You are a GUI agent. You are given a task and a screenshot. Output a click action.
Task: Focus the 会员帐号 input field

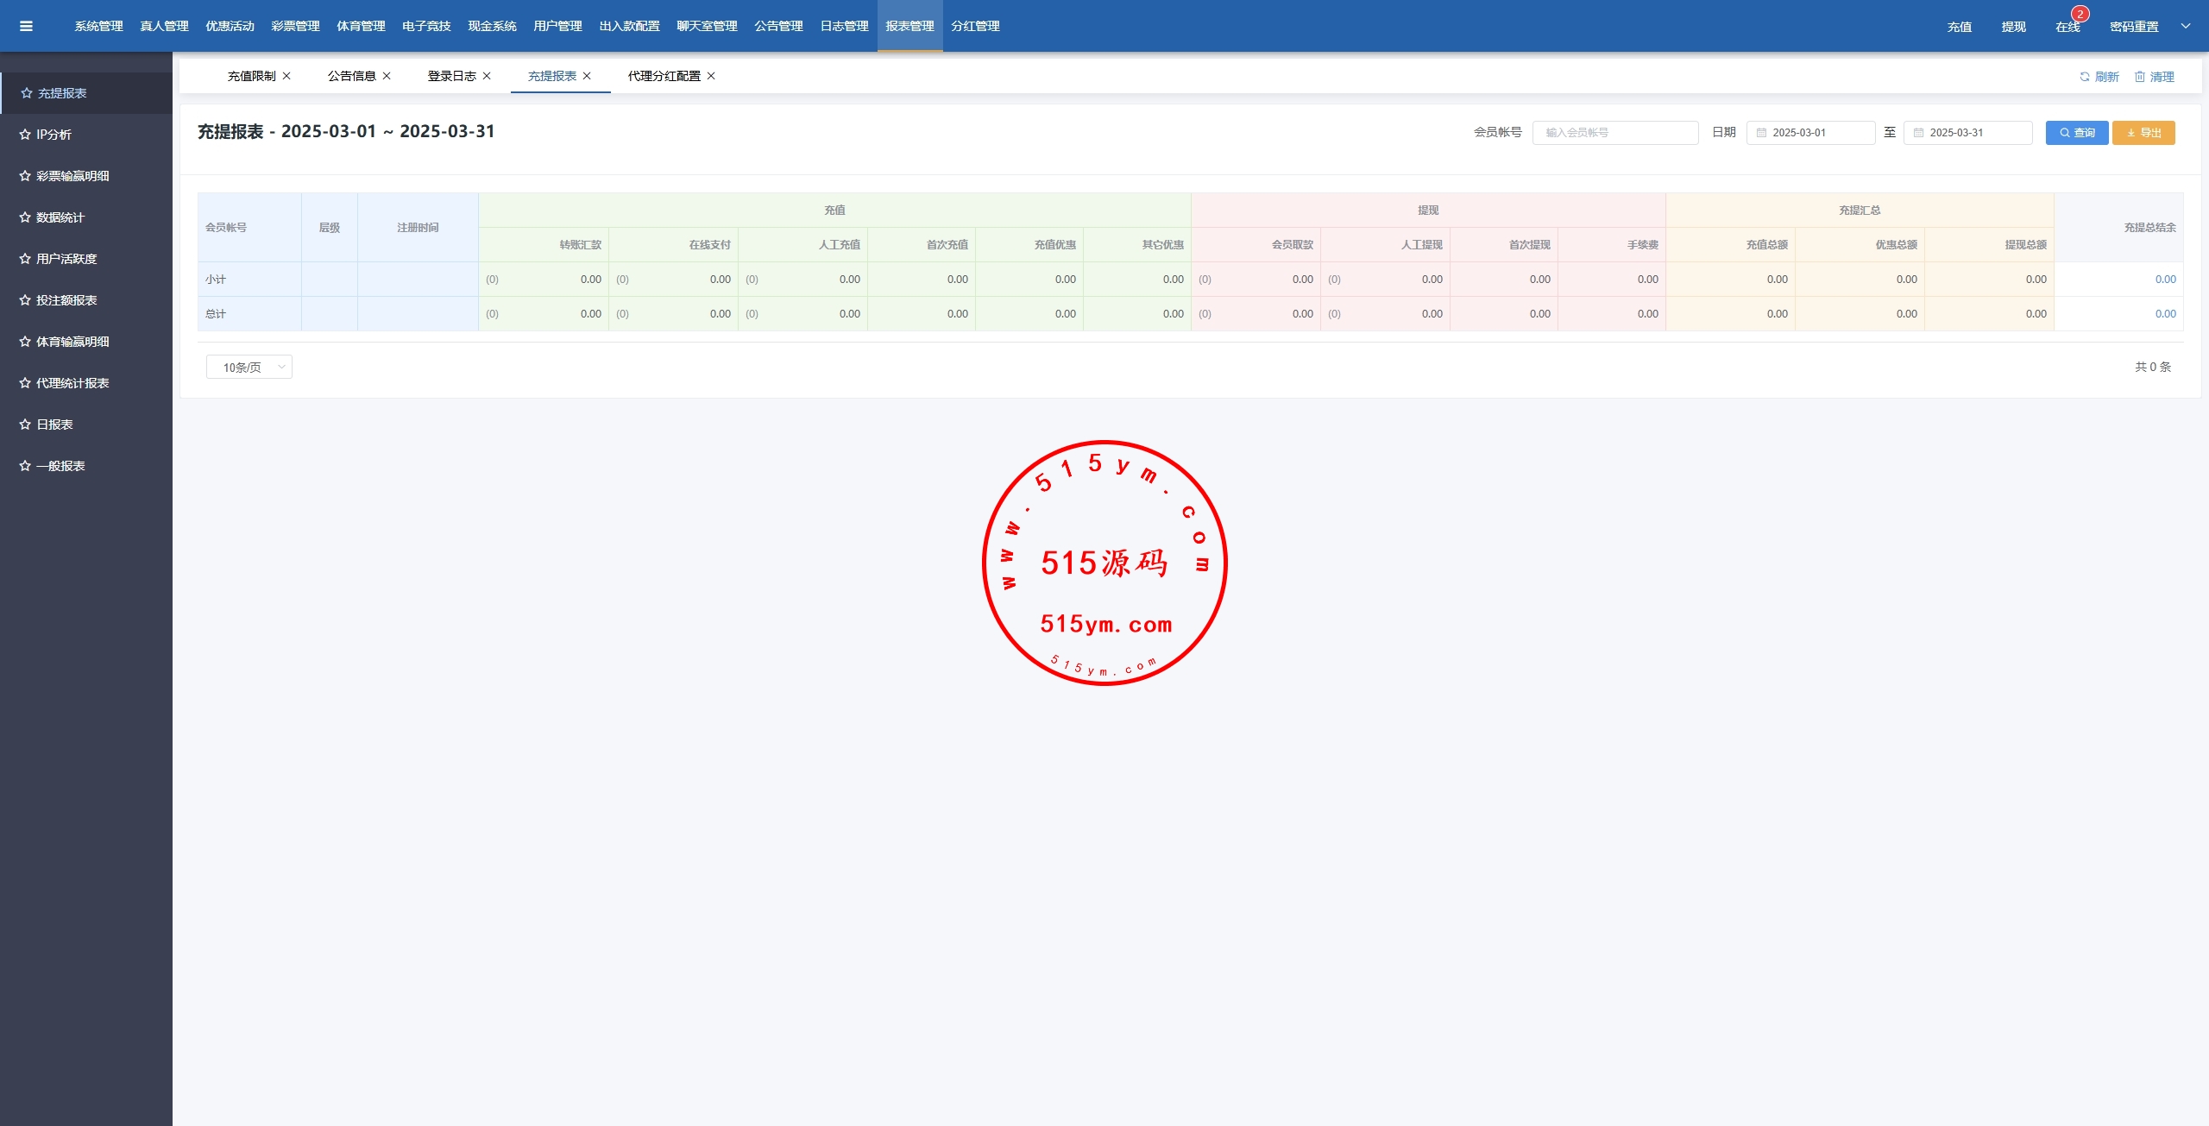pos(1614,133)
